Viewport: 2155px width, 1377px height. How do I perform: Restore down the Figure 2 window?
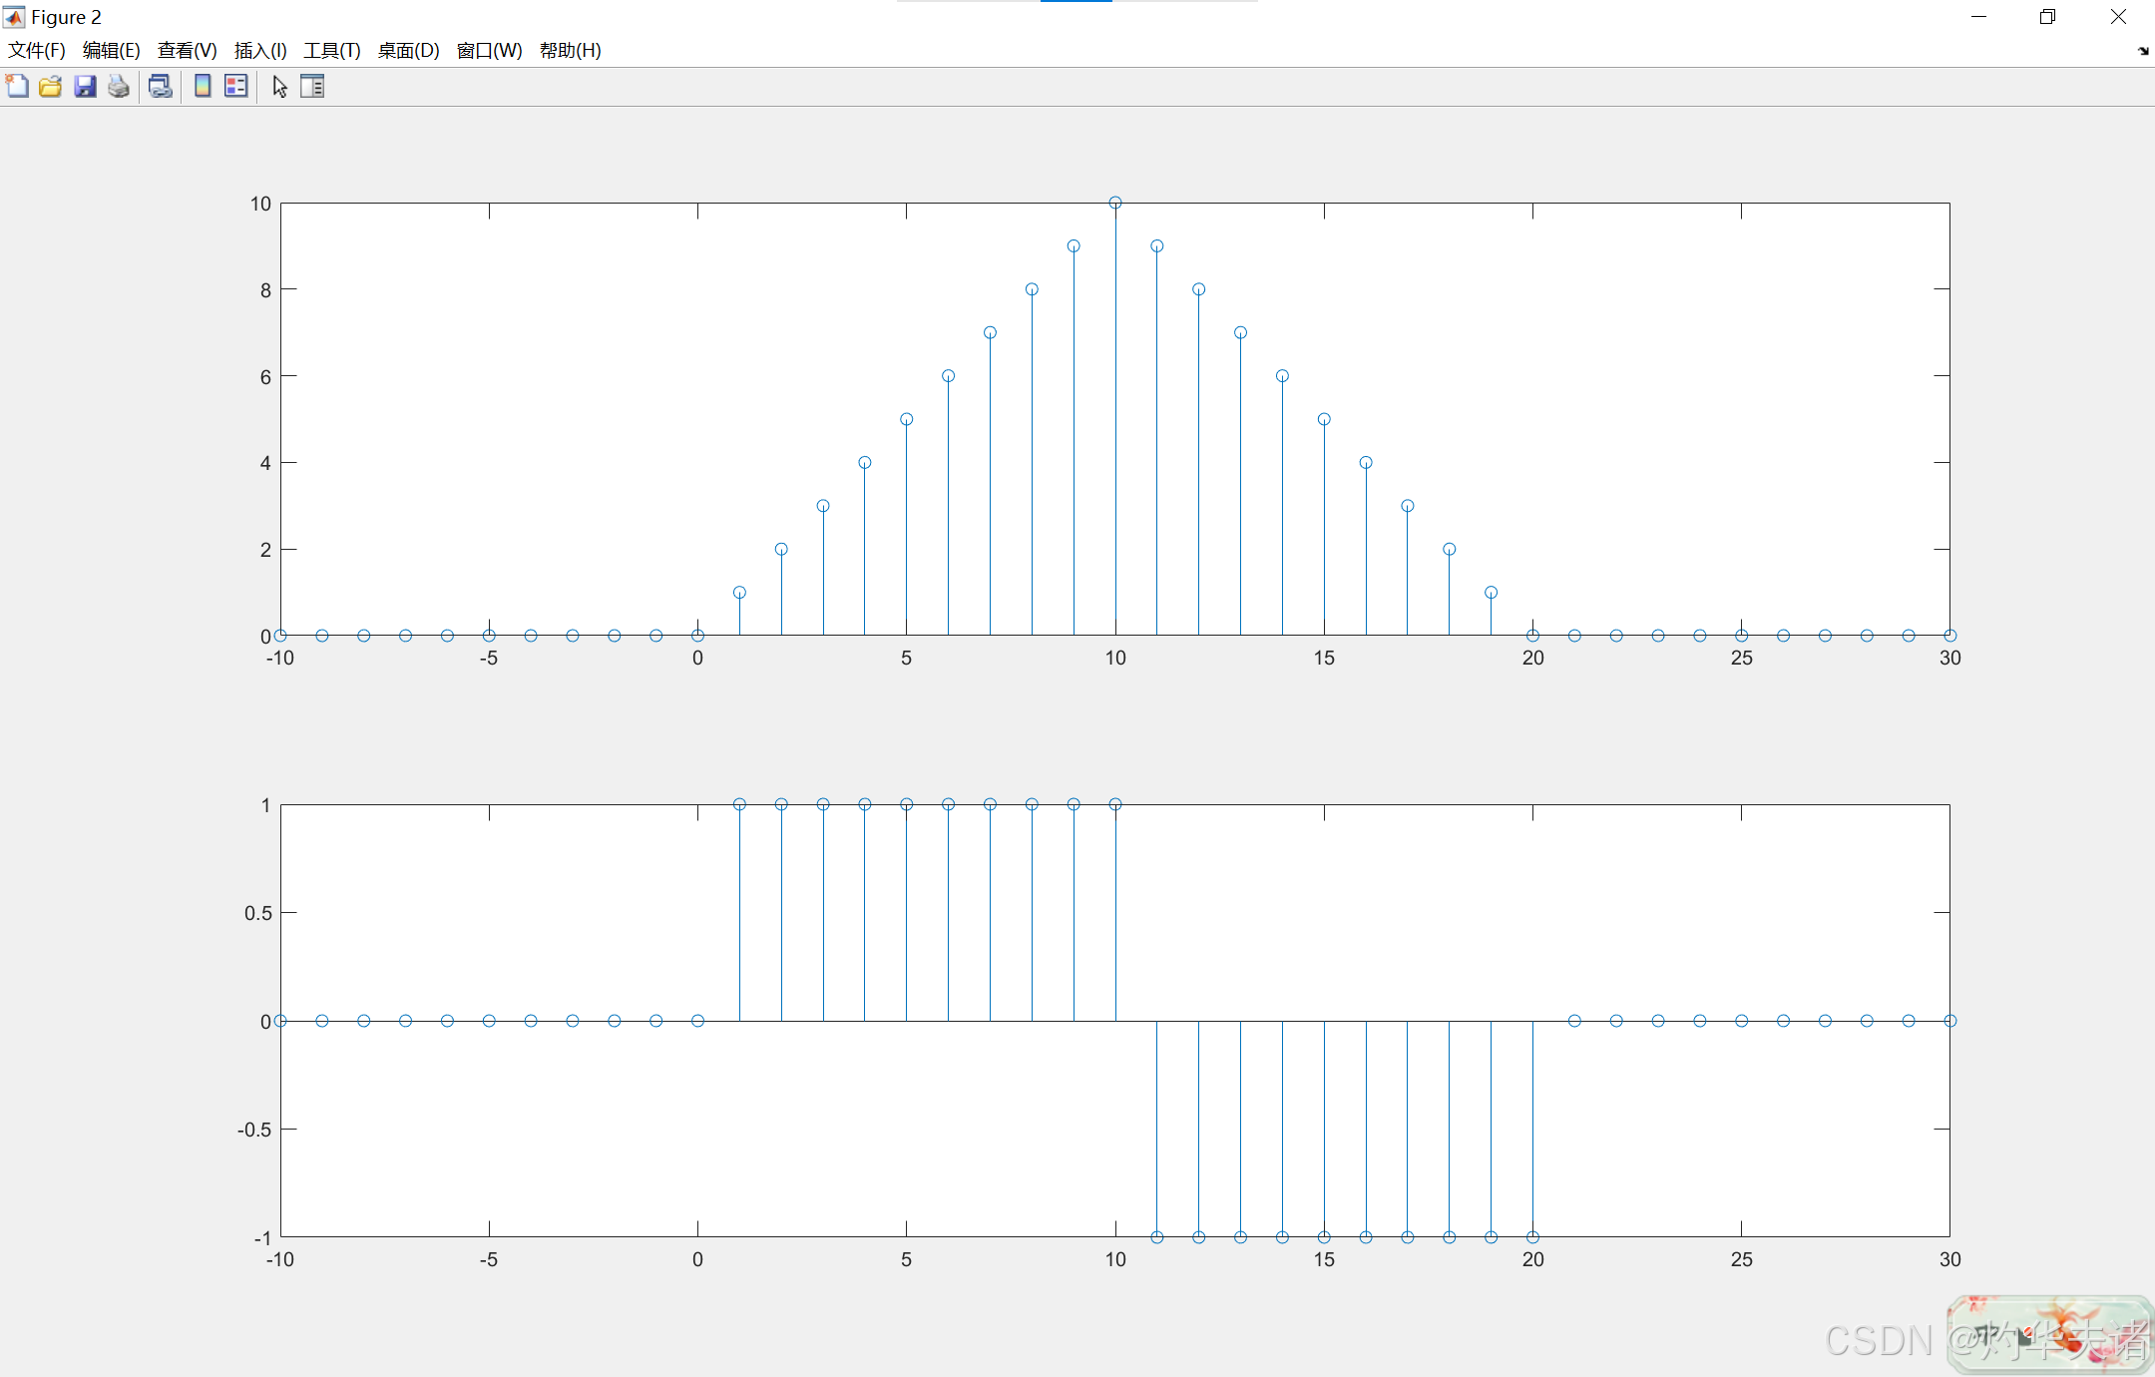[x=2047, y=17]
